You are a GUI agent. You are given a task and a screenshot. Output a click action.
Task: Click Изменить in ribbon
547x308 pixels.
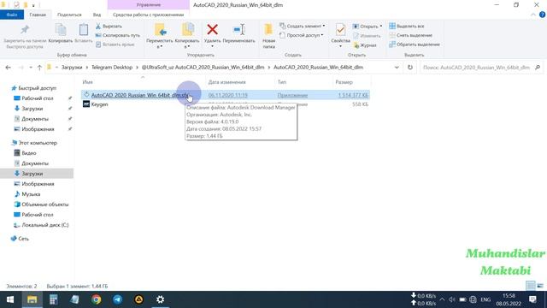pyautogui.click(x=367, y=36)
